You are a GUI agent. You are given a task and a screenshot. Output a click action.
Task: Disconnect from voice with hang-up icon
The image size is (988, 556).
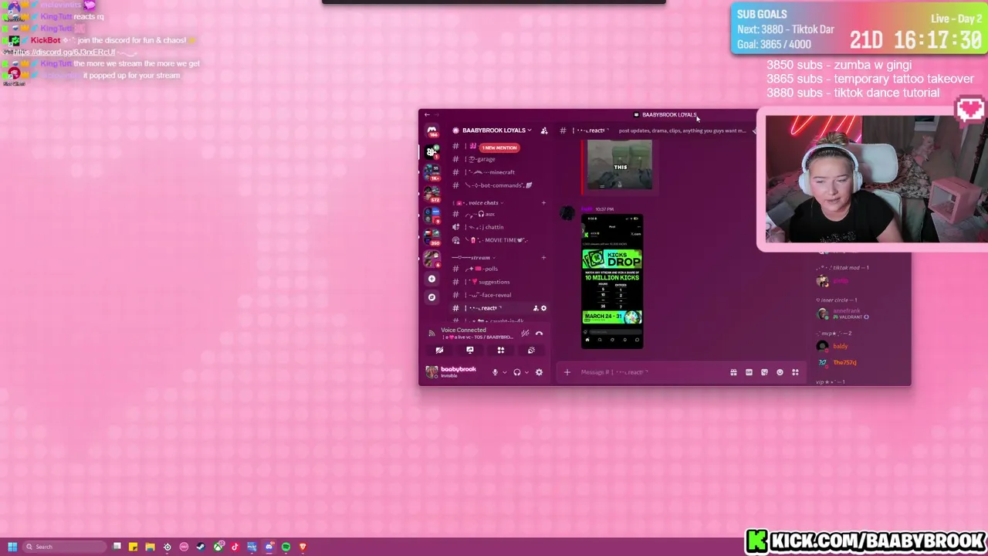coord(539,334)
